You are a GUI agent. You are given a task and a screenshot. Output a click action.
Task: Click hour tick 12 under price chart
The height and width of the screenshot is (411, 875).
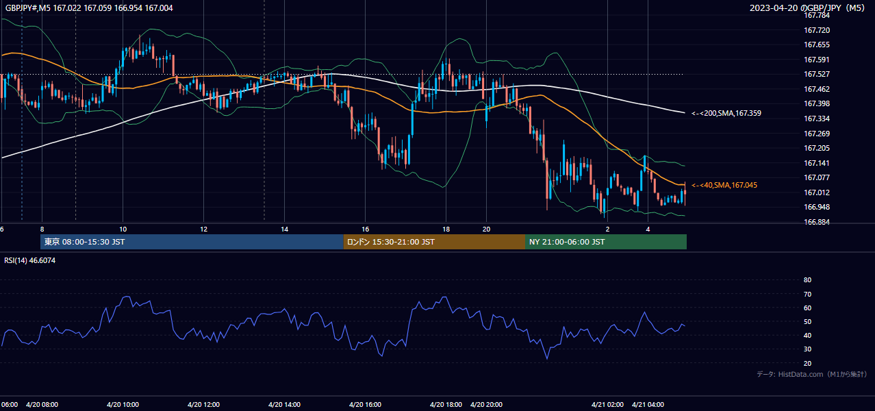[203, 229]
